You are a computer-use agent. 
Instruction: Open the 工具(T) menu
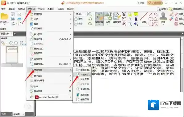point(61,9)
